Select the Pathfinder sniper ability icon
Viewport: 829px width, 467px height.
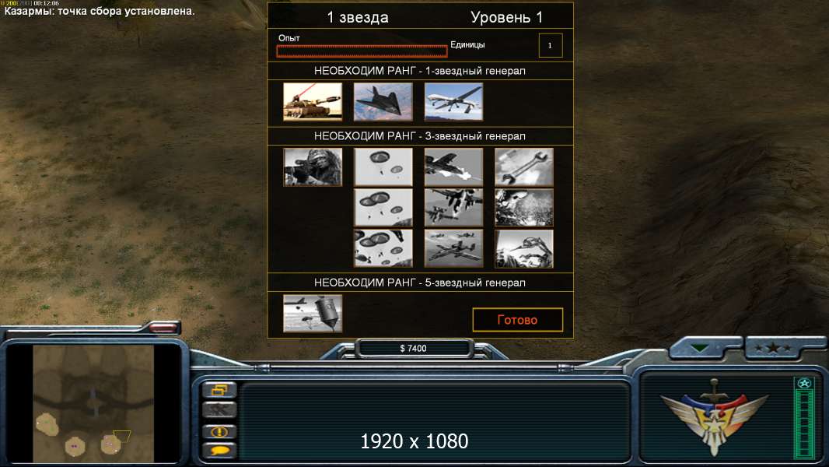coord(313,167)
